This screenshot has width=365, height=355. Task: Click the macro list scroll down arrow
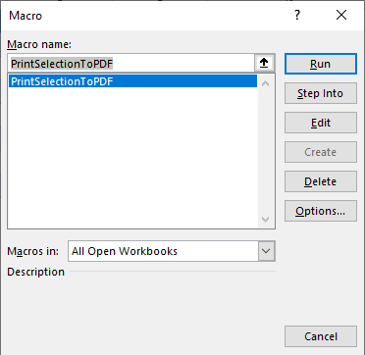pos(266,219)
